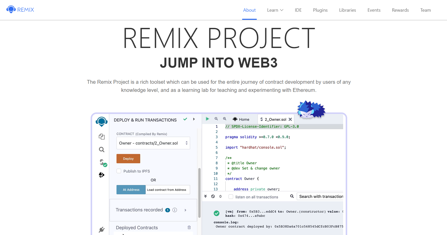Click the orange Deploy button

click(x=128, y=159)
